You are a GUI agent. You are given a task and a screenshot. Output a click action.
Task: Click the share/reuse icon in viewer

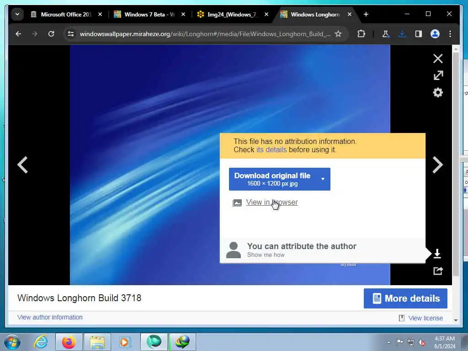(438, 271)
